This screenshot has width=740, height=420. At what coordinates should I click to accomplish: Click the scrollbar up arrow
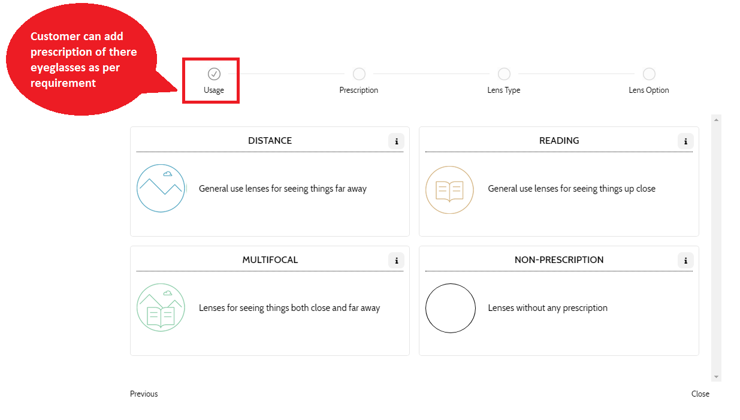pyautogui.click(x=716, y=119)
